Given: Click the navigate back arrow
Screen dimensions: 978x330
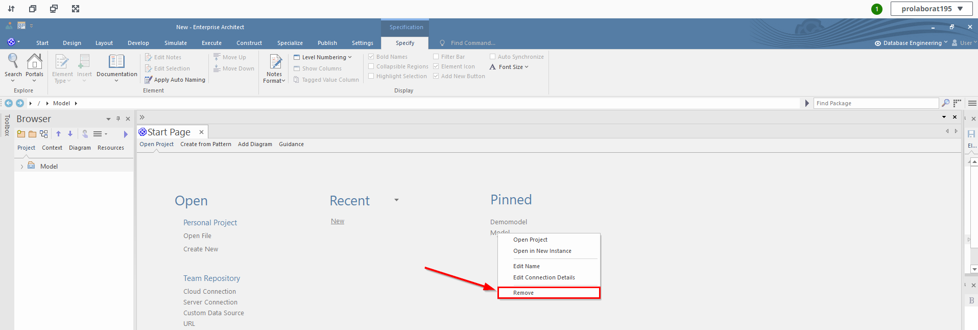Looking at the screenshot, I should pyautogui.click(x=9, y=103).
